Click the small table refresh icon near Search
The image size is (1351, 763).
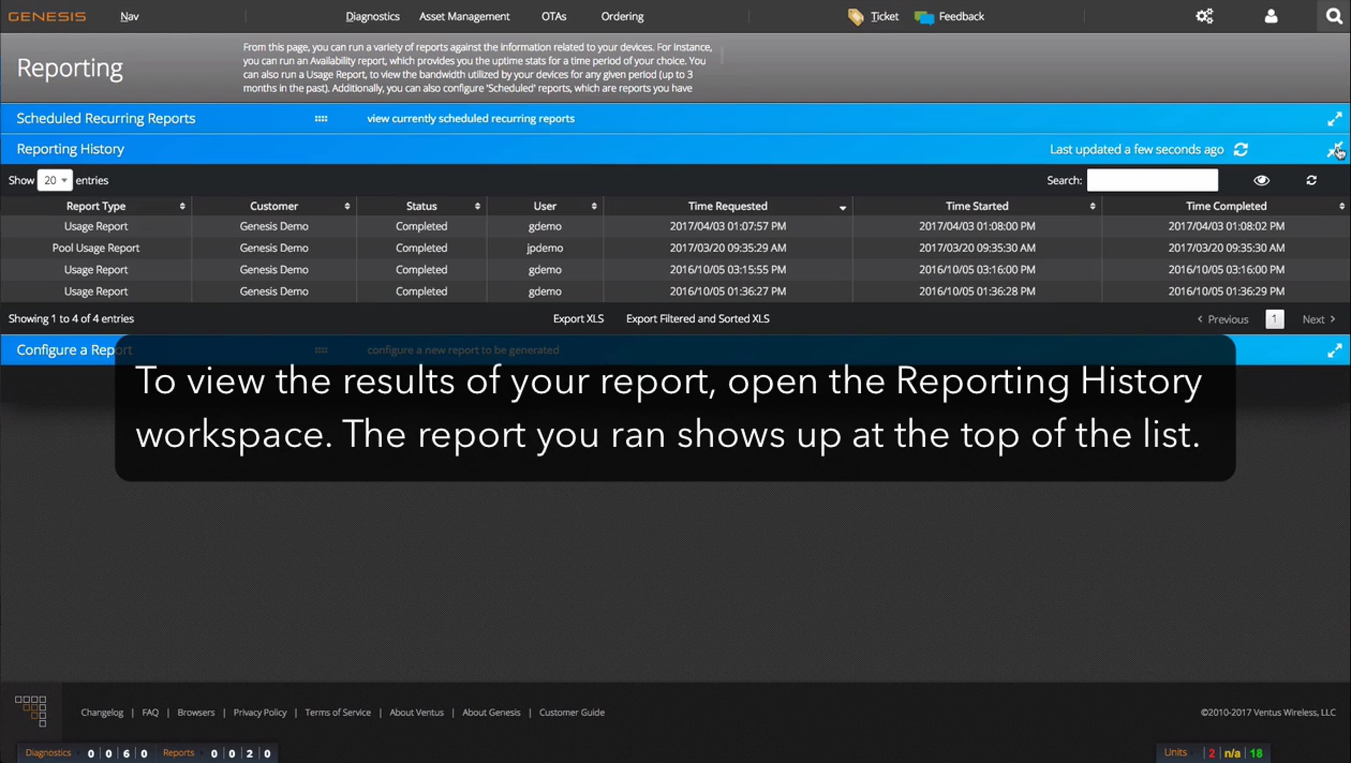[x=1311, y=180]
